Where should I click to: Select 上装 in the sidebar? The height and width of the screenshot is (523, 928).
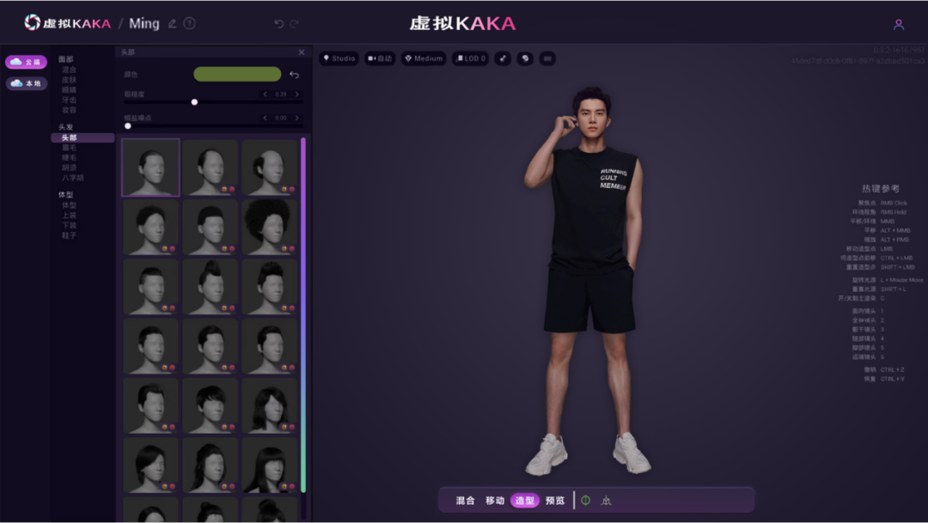click(x=70, y=216)
